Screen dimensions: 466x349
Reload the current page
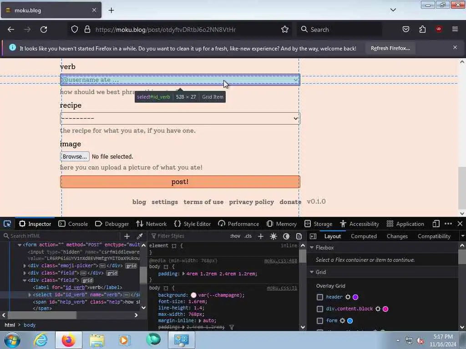[x=44, y=30]
